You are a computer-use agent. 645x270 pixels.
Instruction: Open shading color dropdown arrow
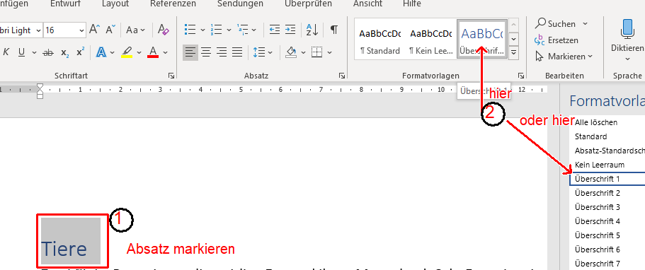coord(303,52)
